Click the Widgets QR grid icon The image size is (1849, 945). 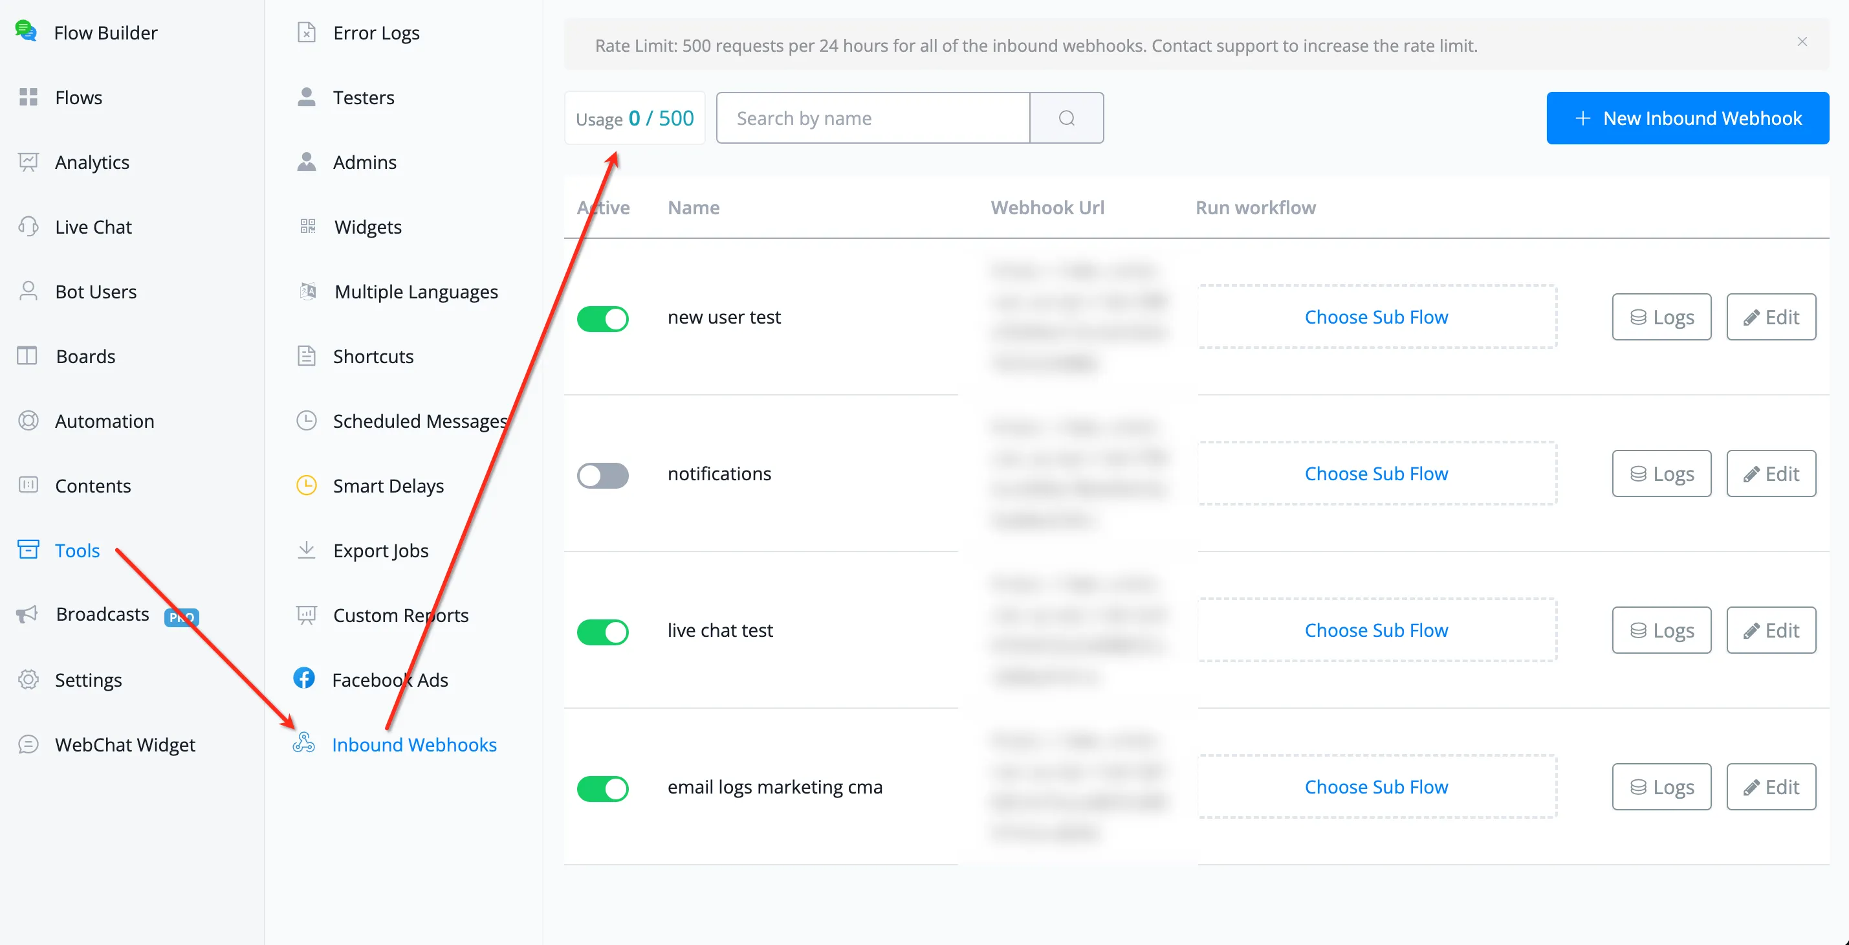click(x=307, y=227)
